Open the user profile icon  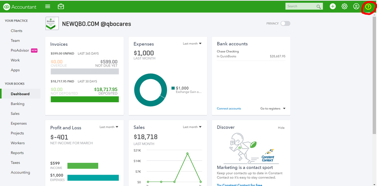pos(356,6)
